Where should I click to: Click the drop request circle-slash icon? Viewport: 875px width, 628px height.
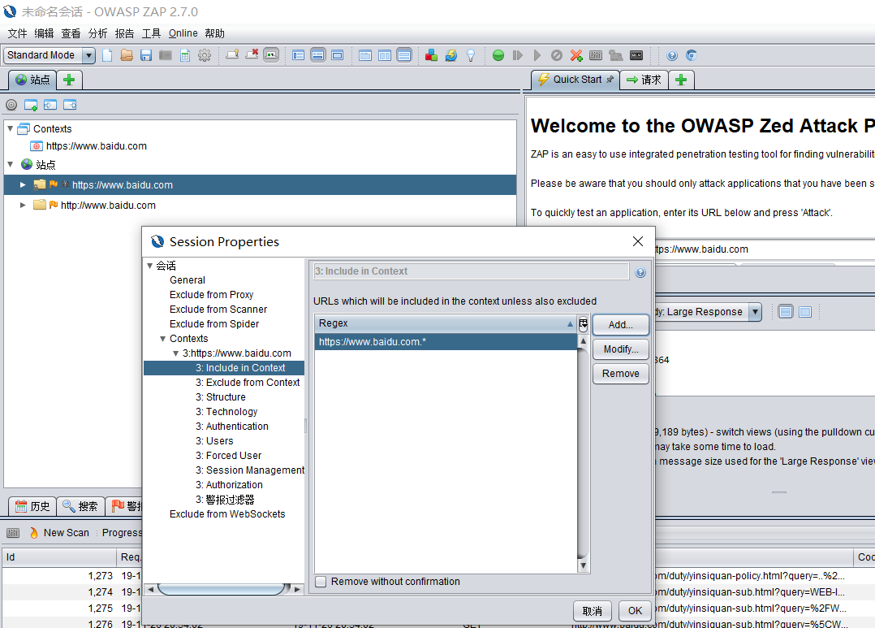click(556, 55)
